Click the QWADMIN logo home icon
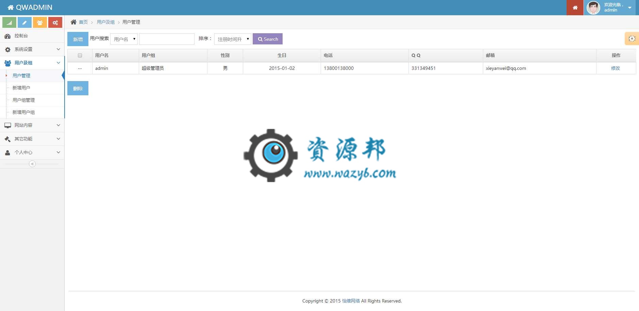Screen dimensions: 639x311 (x=11, y=7)
